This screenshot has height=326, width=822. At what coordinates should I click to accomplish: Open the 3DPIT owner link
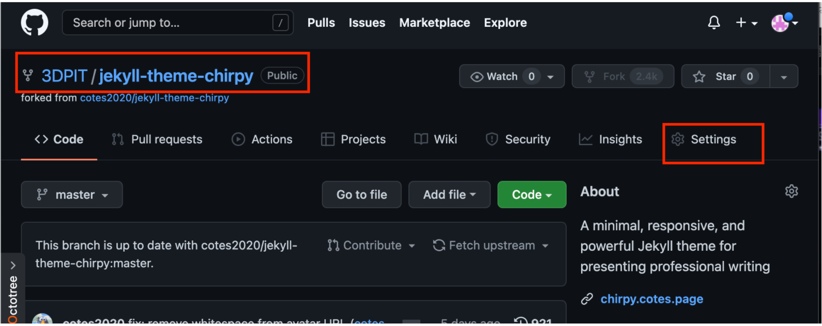[64, 76]
